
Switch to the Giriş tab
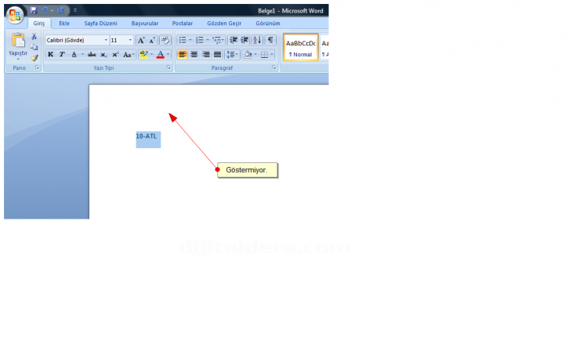tap(39, 24)
